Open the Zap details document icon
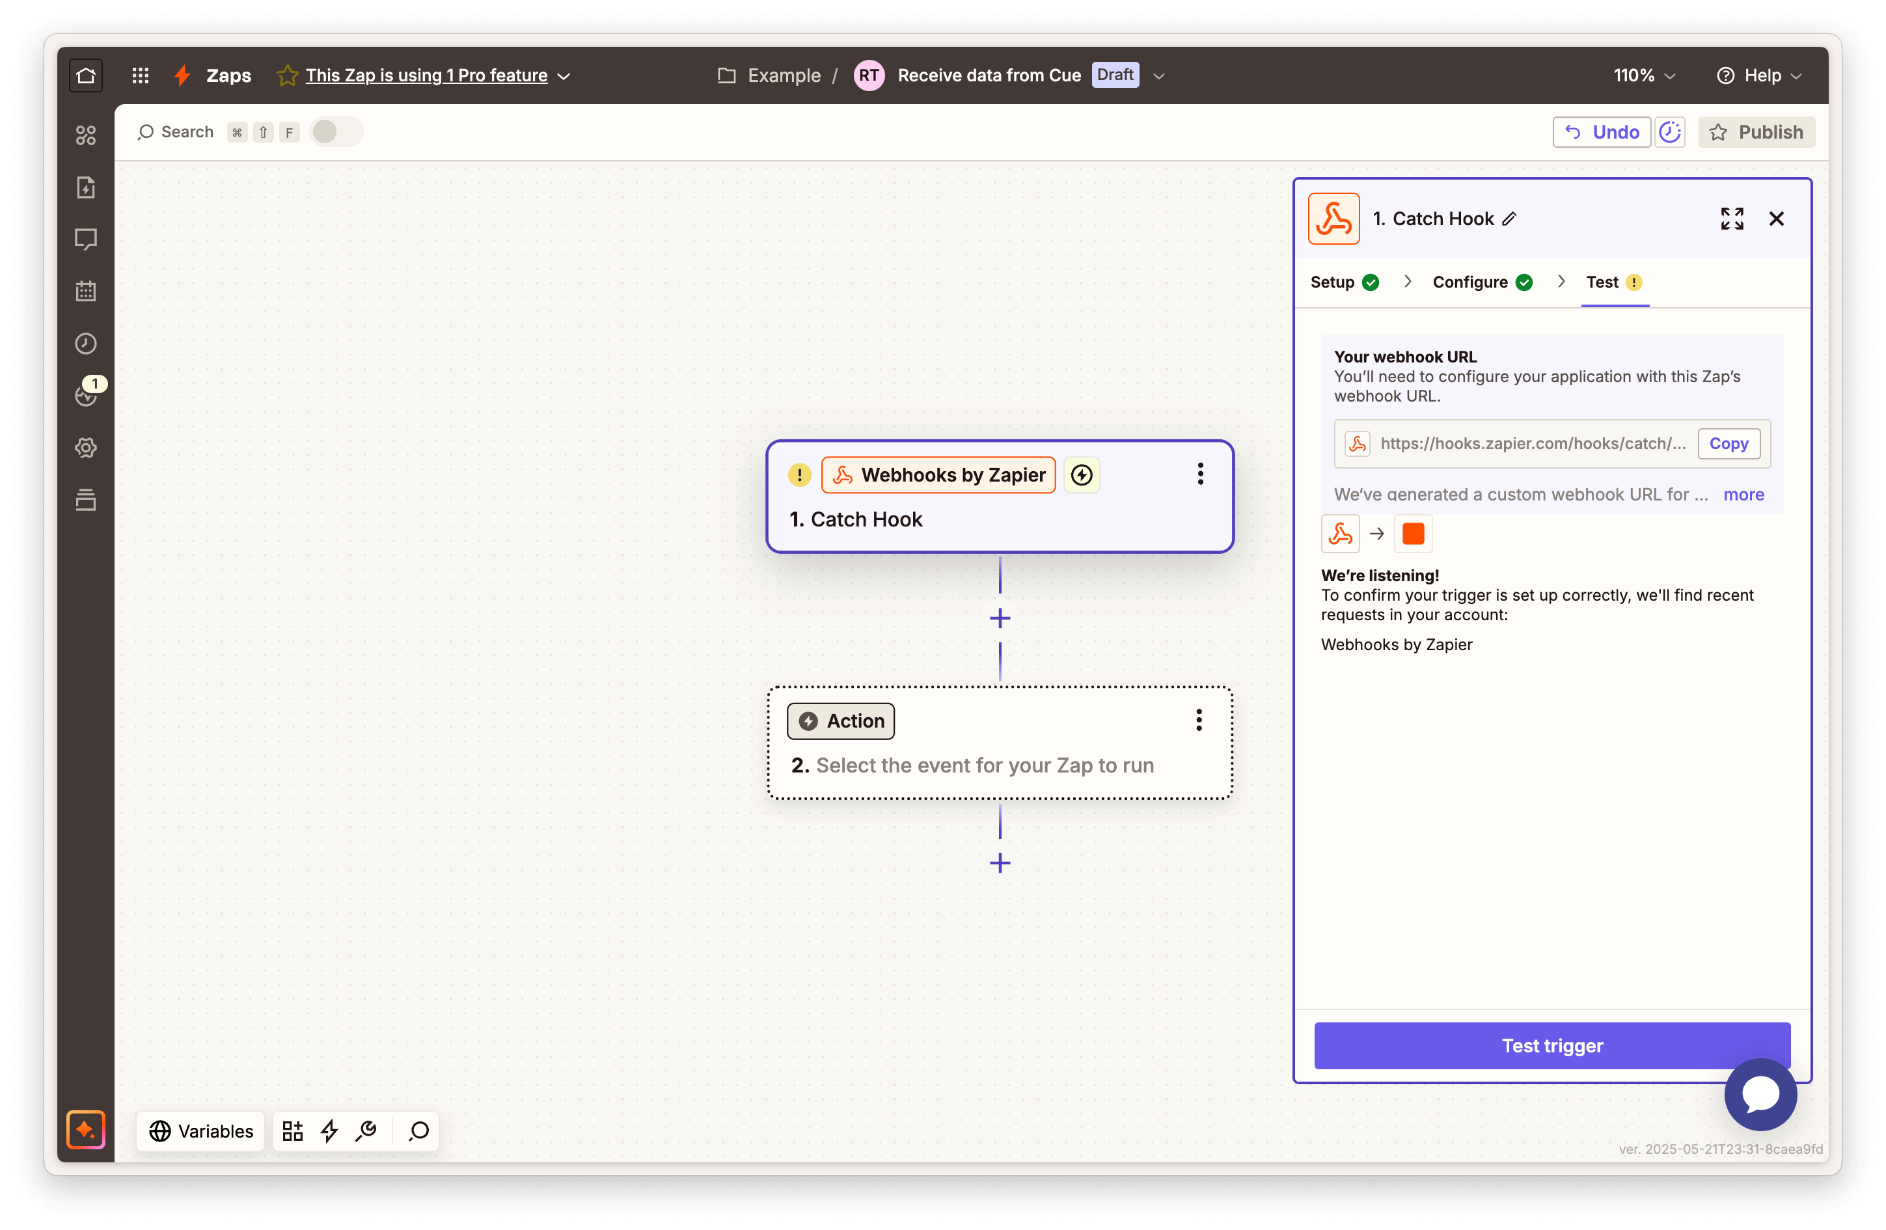Image resolution: width=1886 pixels, height=1230 pixels. pyautogui.click(x=86, y=187)
